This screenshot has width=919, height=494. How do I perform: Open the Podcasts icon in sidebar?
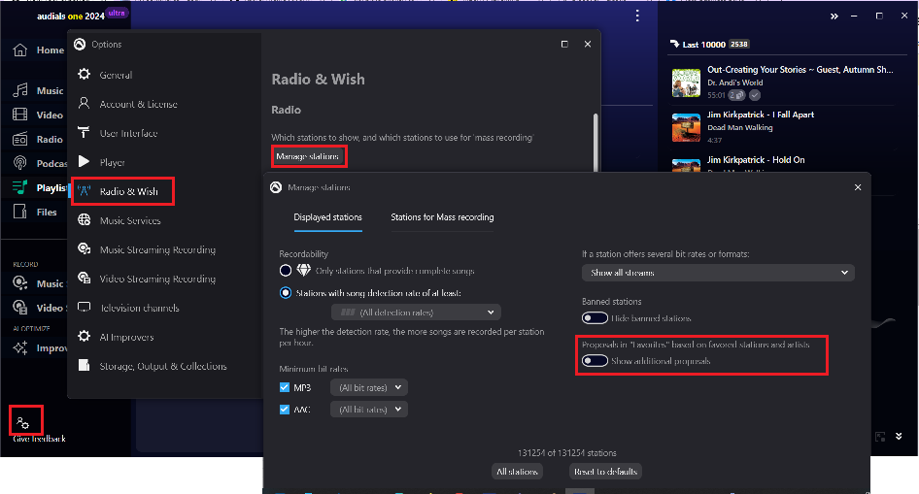click(x=20, y=163)
